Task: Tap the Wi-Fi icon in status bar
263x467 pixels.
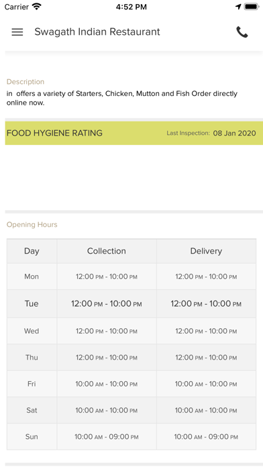Action: 37,7
